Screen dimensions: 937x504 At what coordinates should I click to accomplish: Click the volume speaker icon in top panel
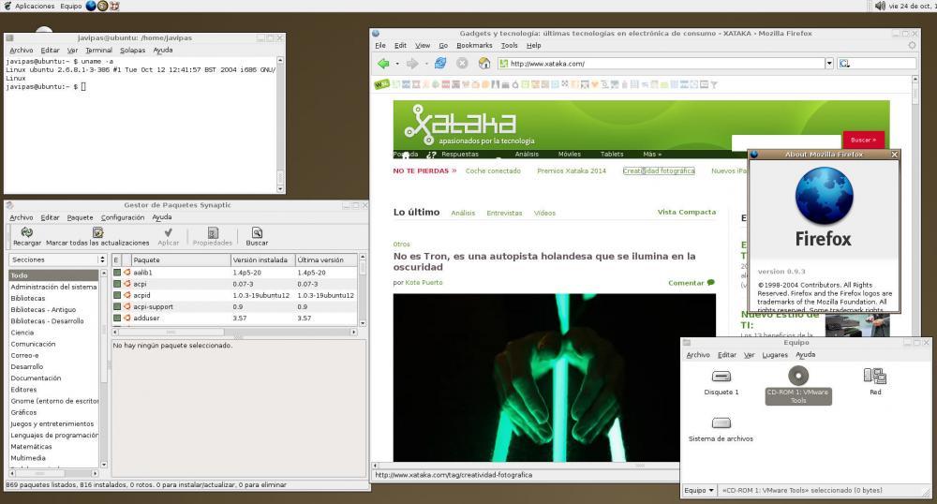tap(880, 6)
